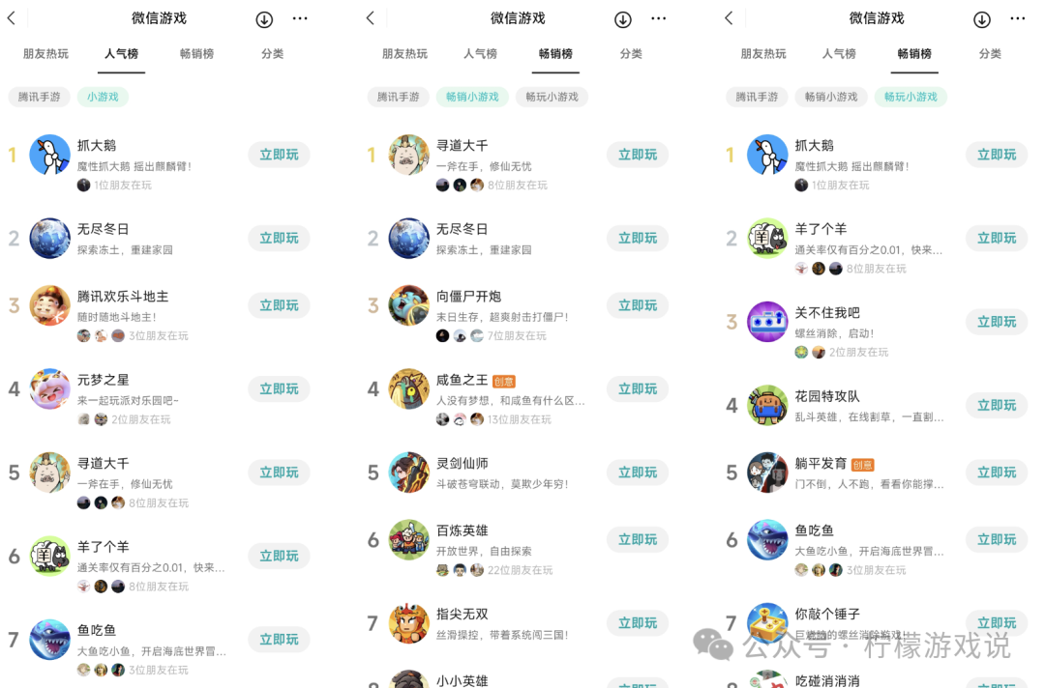
Task: Open the 分类 tab in the middle panel
Action: (x=631, y=54)
